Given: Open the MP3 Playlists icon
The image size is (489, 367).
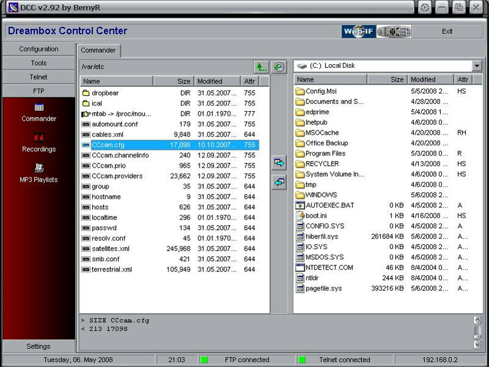Looking at the screenshot, I should point(39,168).
